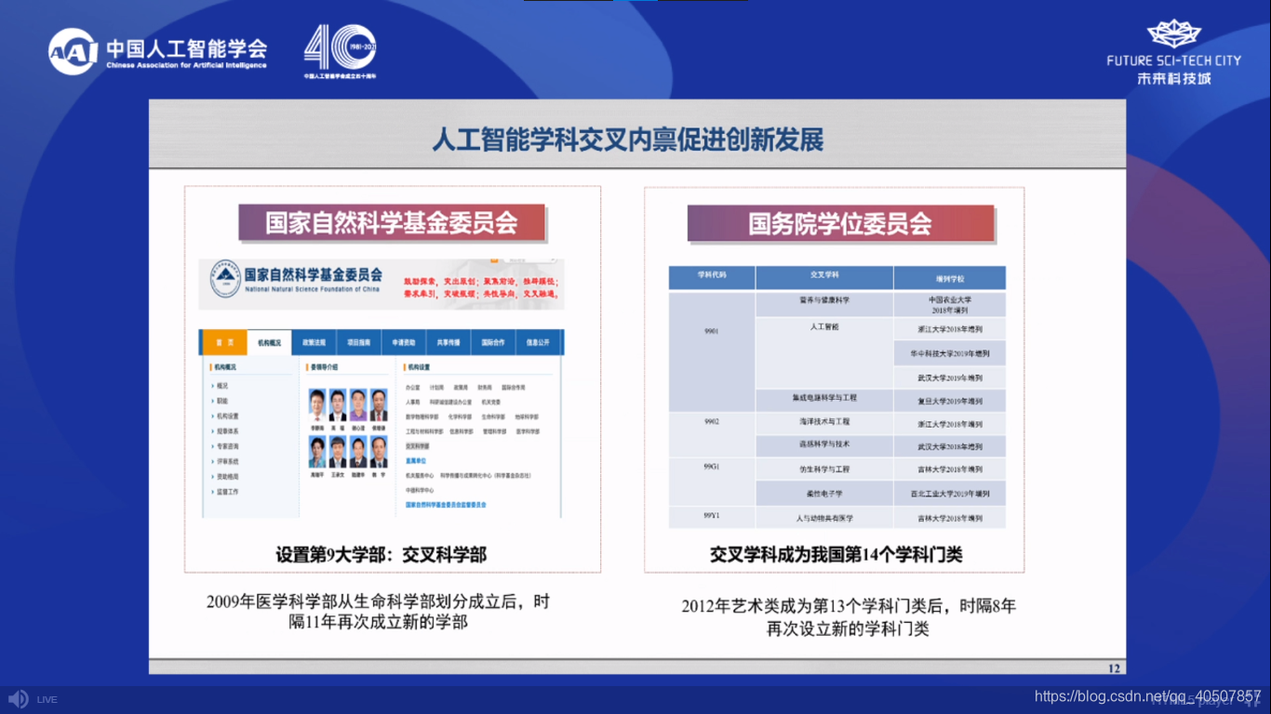Click the 增列学校 table header

click(x=950, y=277)
